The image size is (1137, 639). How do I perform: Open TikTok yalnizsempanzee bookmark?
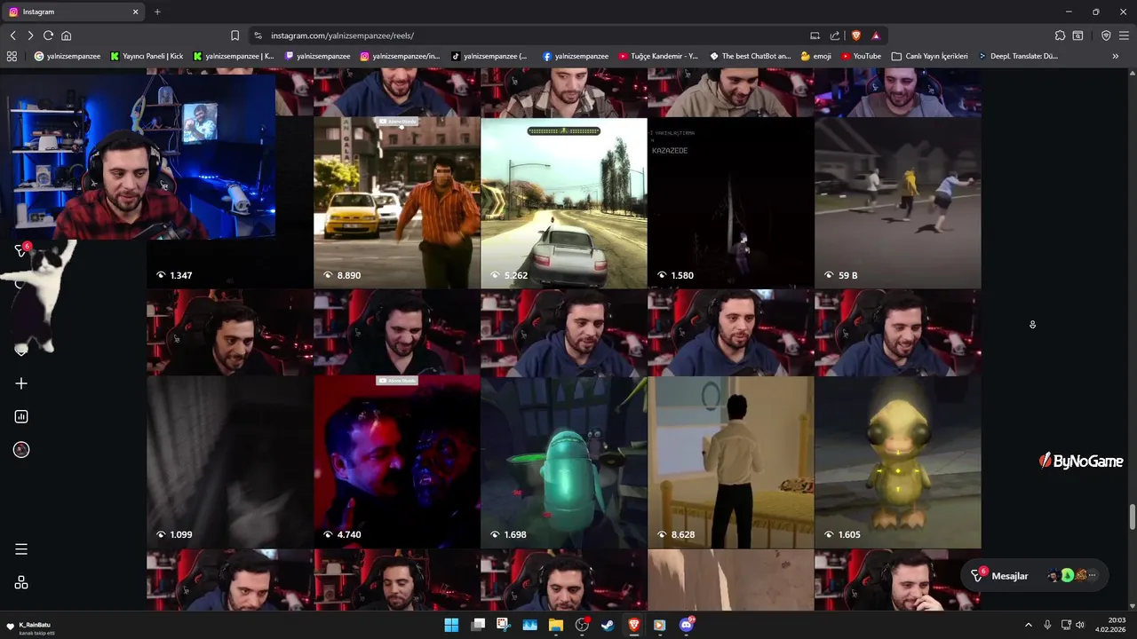[489, 56]
